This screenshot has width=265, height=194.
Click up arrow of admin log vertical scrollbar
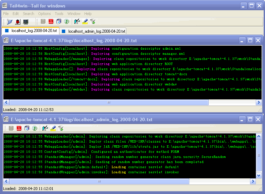(x=259, y=136)
